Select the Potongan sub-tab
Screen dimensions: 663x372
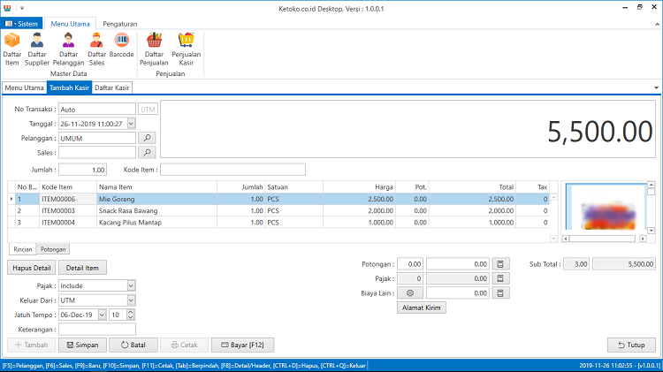[x=53, y=249]
